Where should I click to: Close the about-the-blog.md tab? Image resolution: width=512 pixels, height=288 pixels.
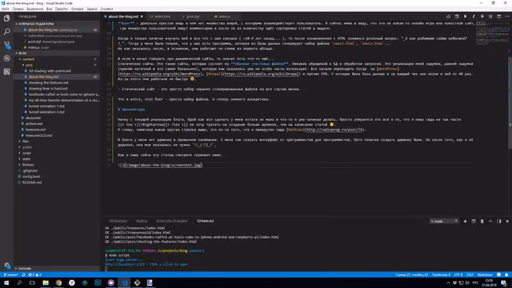pyautogui.click(x=141, y=17)
